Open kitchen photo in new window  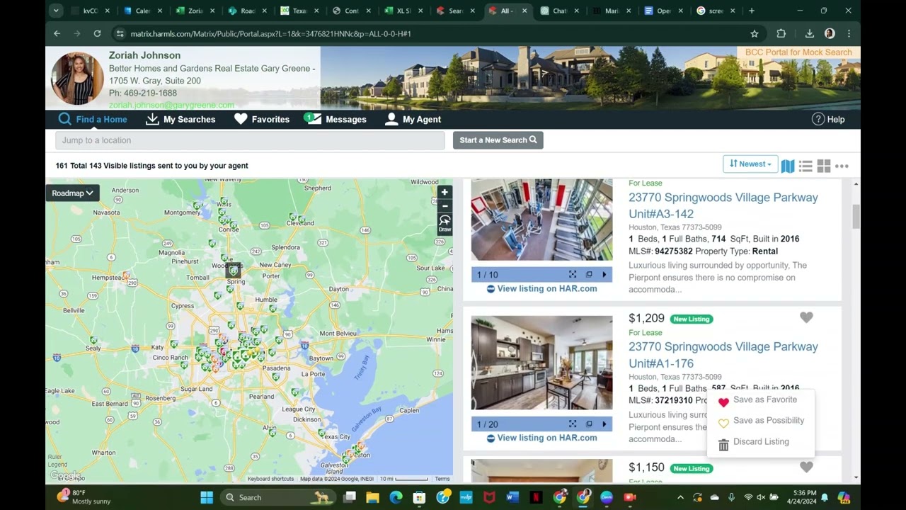click(x=589, y=424)
